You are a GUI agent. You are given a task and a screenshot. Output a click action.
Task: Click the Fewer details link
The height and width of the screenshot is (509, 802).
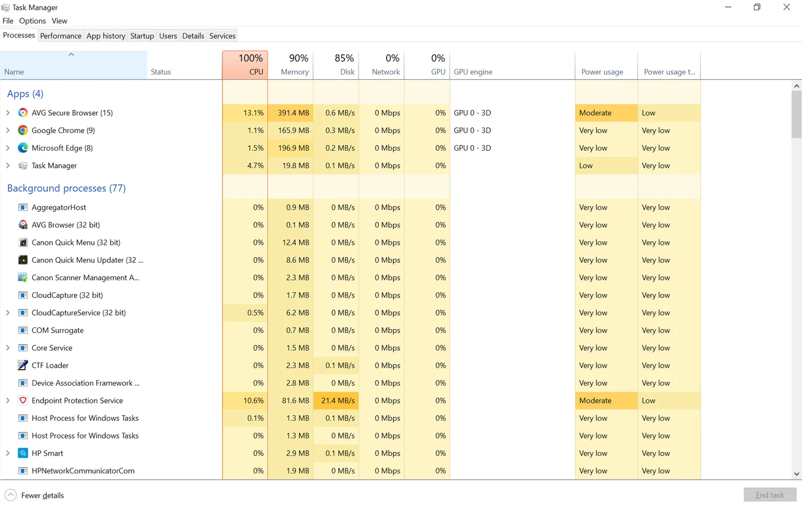(42, 495)
